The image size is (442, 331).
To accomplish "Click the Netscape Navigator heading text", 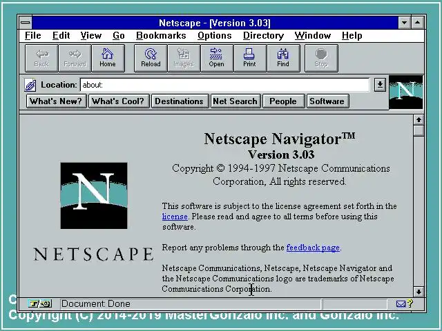I will click(280, 139).
